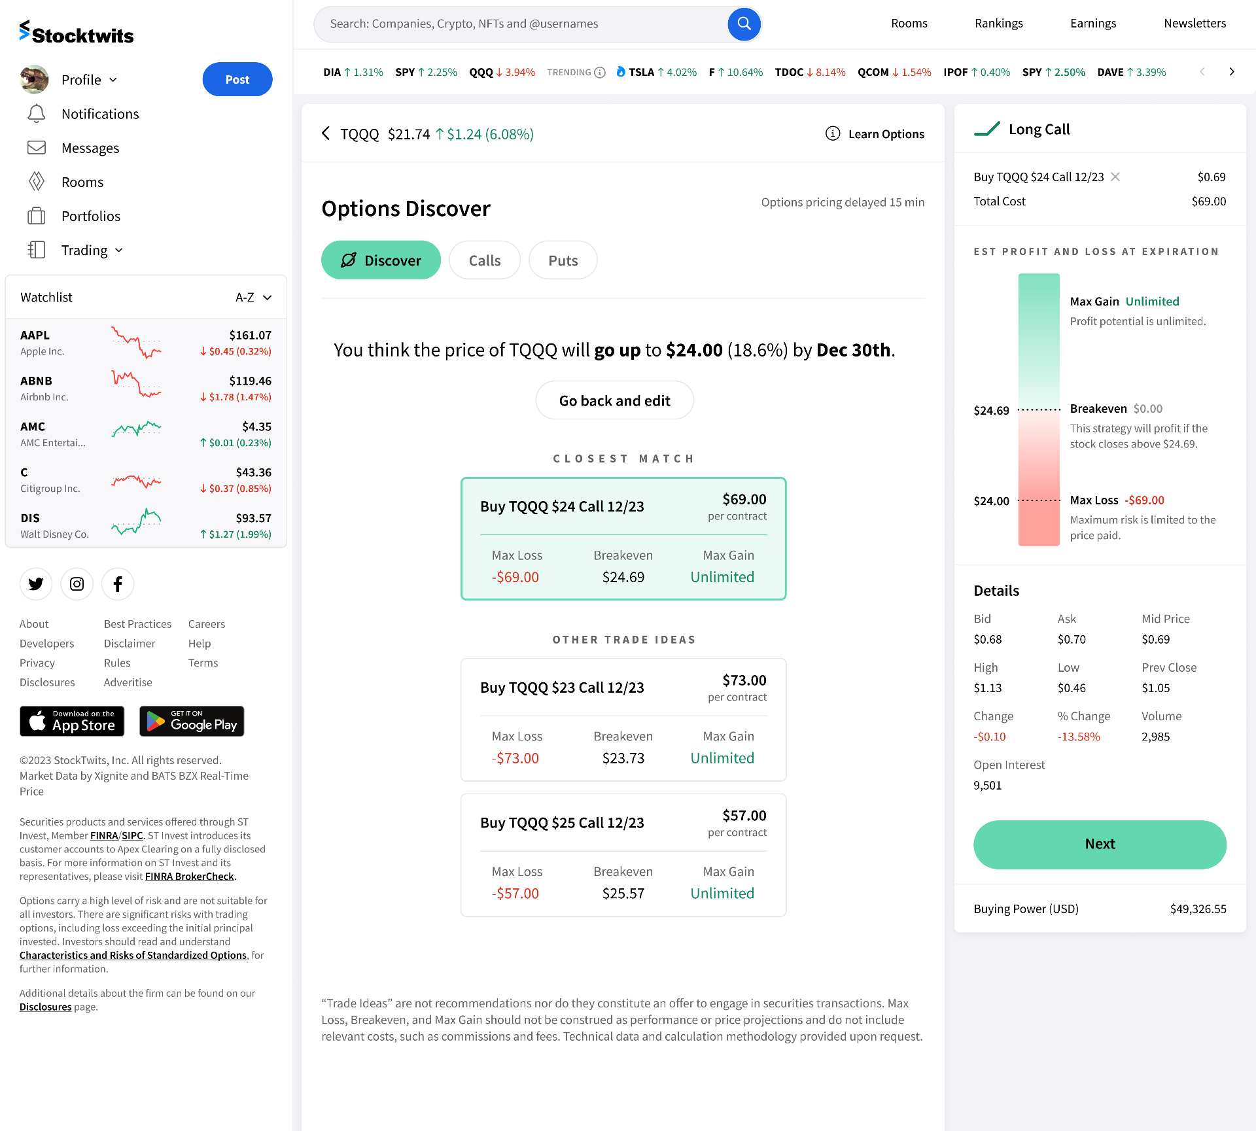The width and height of the screenshot is (1256, 1131).
Task: Open the Facebook social icon
Action: [118, 583]
